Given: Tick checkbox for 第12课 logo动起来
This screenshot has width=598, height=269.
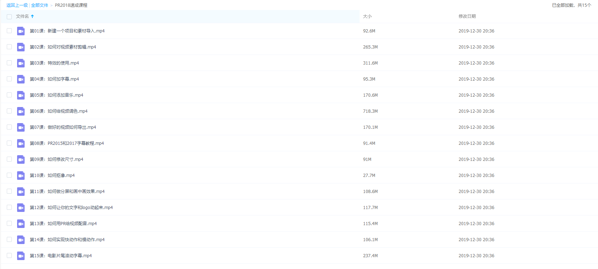Looking at the screenshot, I should click(x=9, y=208).
